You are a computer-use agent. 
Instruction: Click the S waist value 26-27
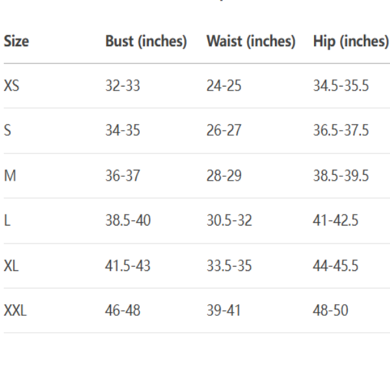pos(224,131)
